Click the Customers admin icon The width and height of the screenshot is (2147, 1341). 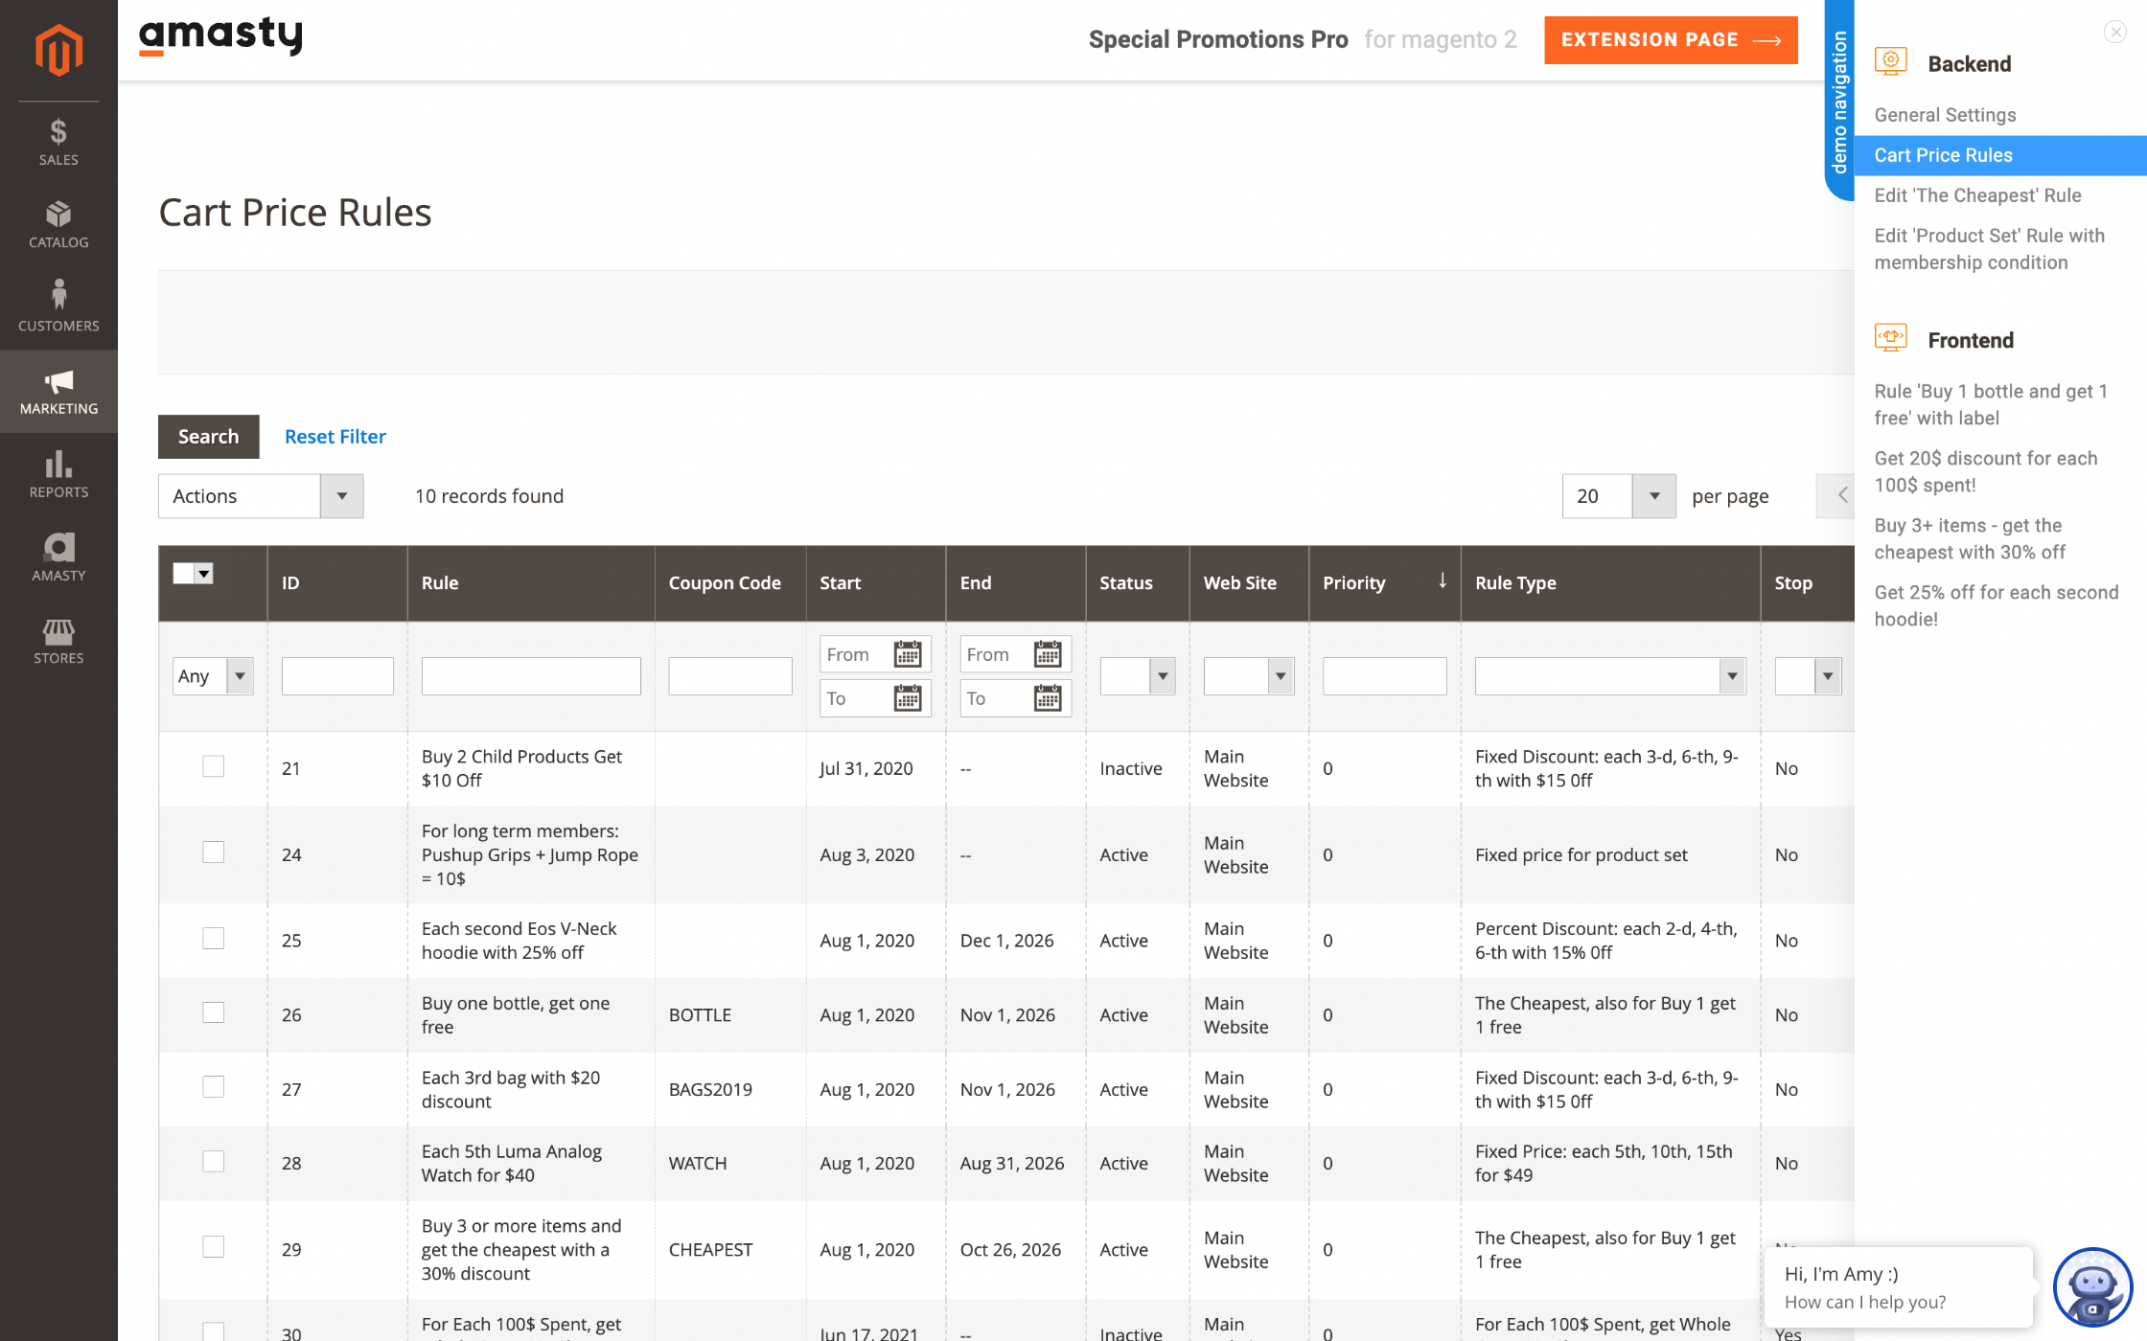[58, 298]
